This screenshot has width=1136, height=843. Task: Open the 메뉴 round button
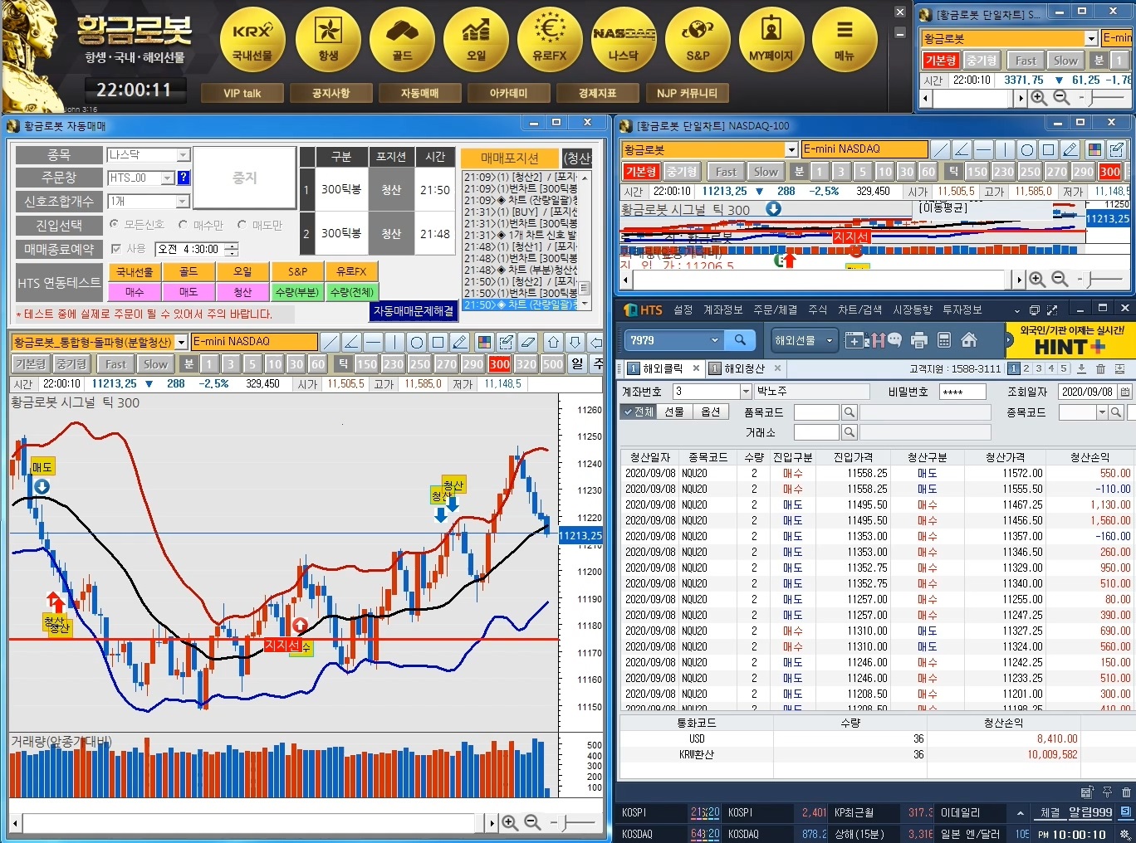[x=845, y=38]
